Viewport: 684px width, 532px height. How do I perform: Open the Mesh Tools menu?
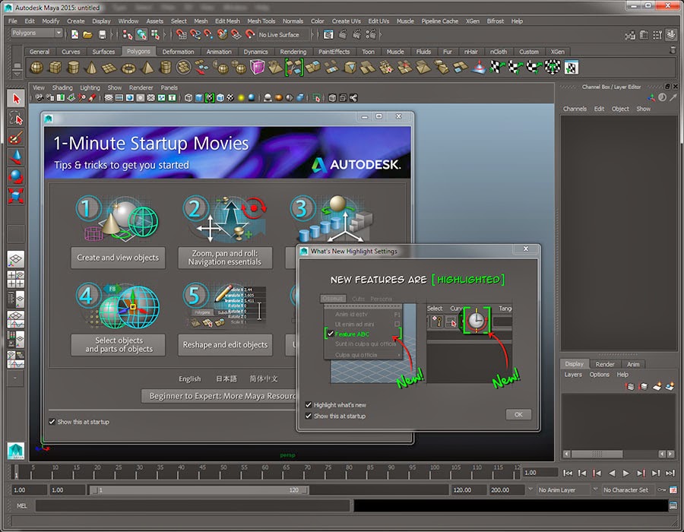(261, 21)
